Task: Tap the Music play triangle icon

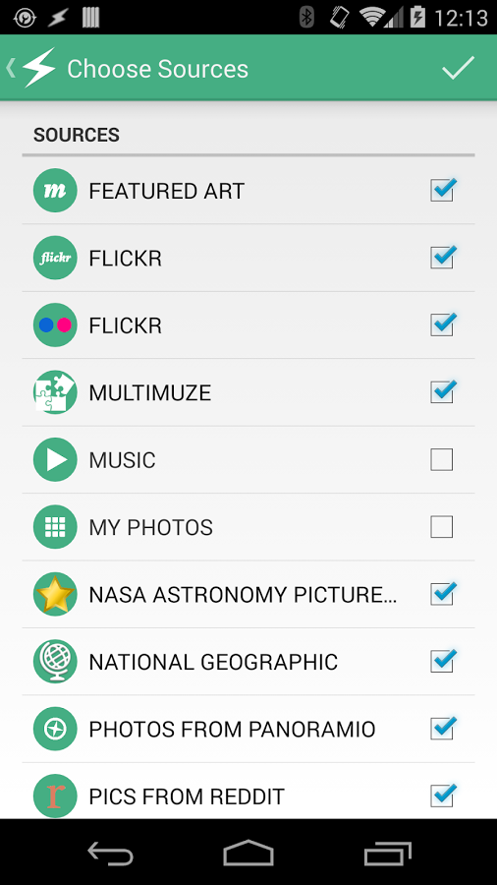Action: [x=55, y=459]
